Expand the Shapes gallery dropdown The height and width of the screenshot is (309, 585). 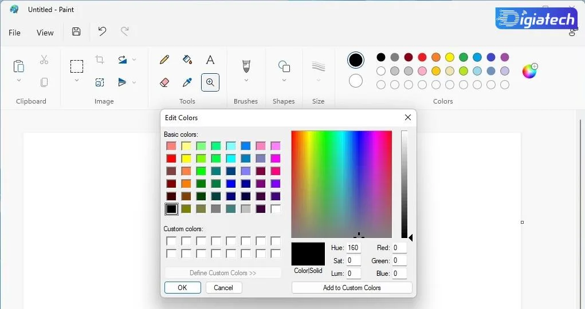tap(284, 80)
